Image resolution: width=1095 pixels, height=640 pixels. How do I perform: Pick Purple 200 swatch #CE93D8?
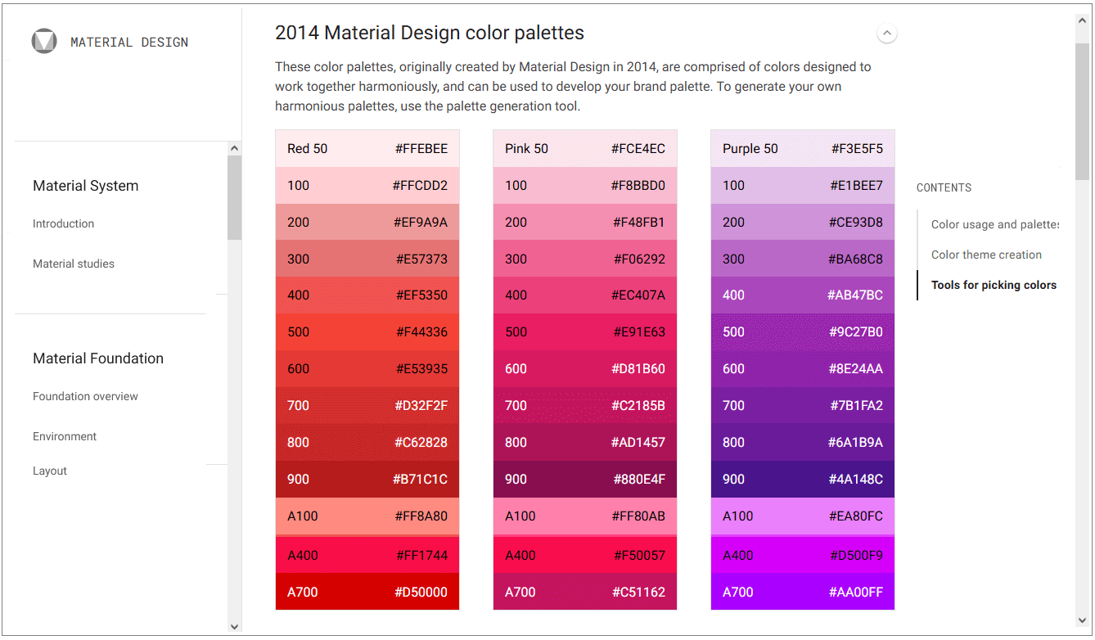coord(803,222)
